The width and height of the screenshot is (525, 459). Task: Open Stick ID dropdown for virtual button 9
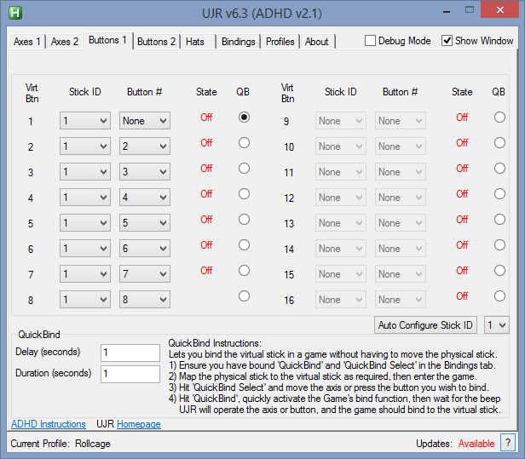tap(341, 121)
